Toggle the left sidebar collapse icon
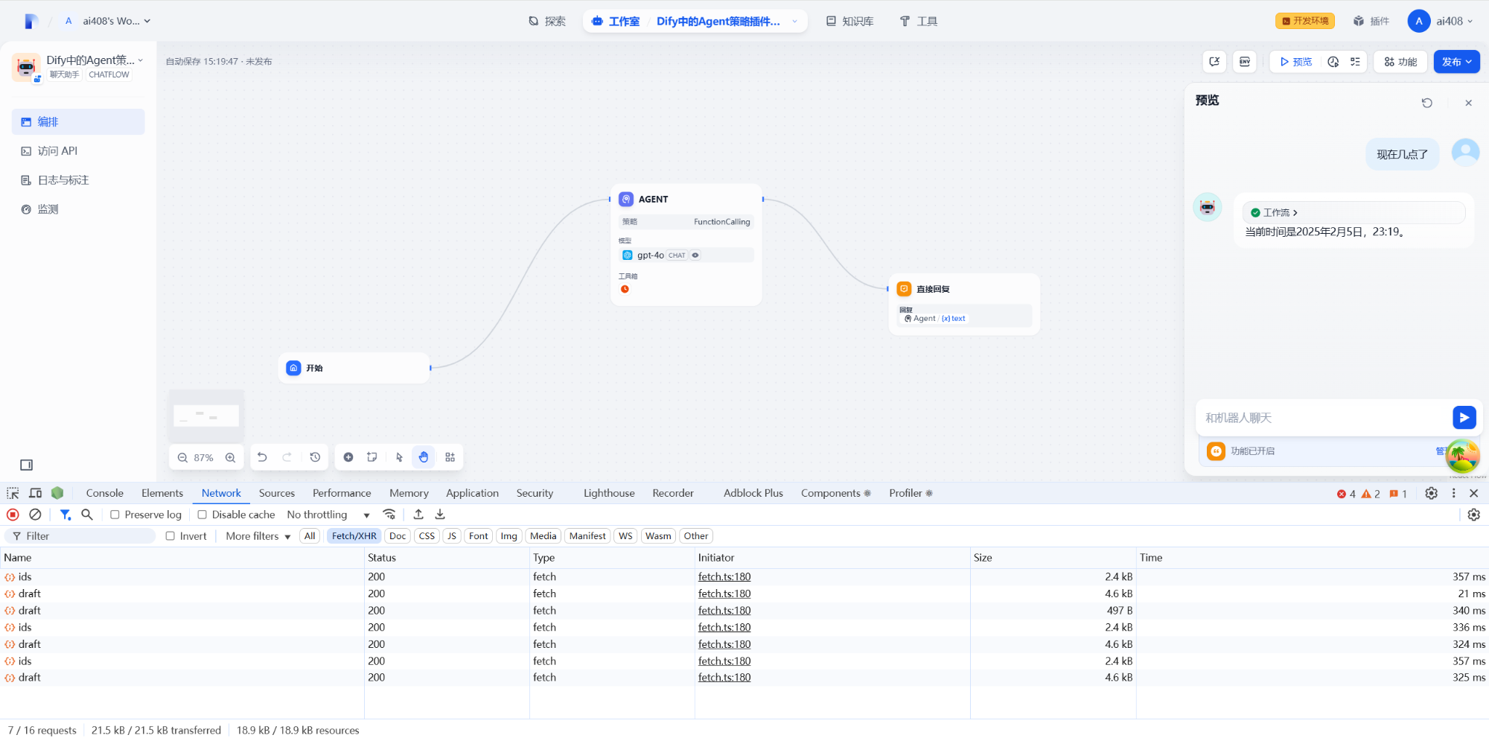 coord(27,465)
